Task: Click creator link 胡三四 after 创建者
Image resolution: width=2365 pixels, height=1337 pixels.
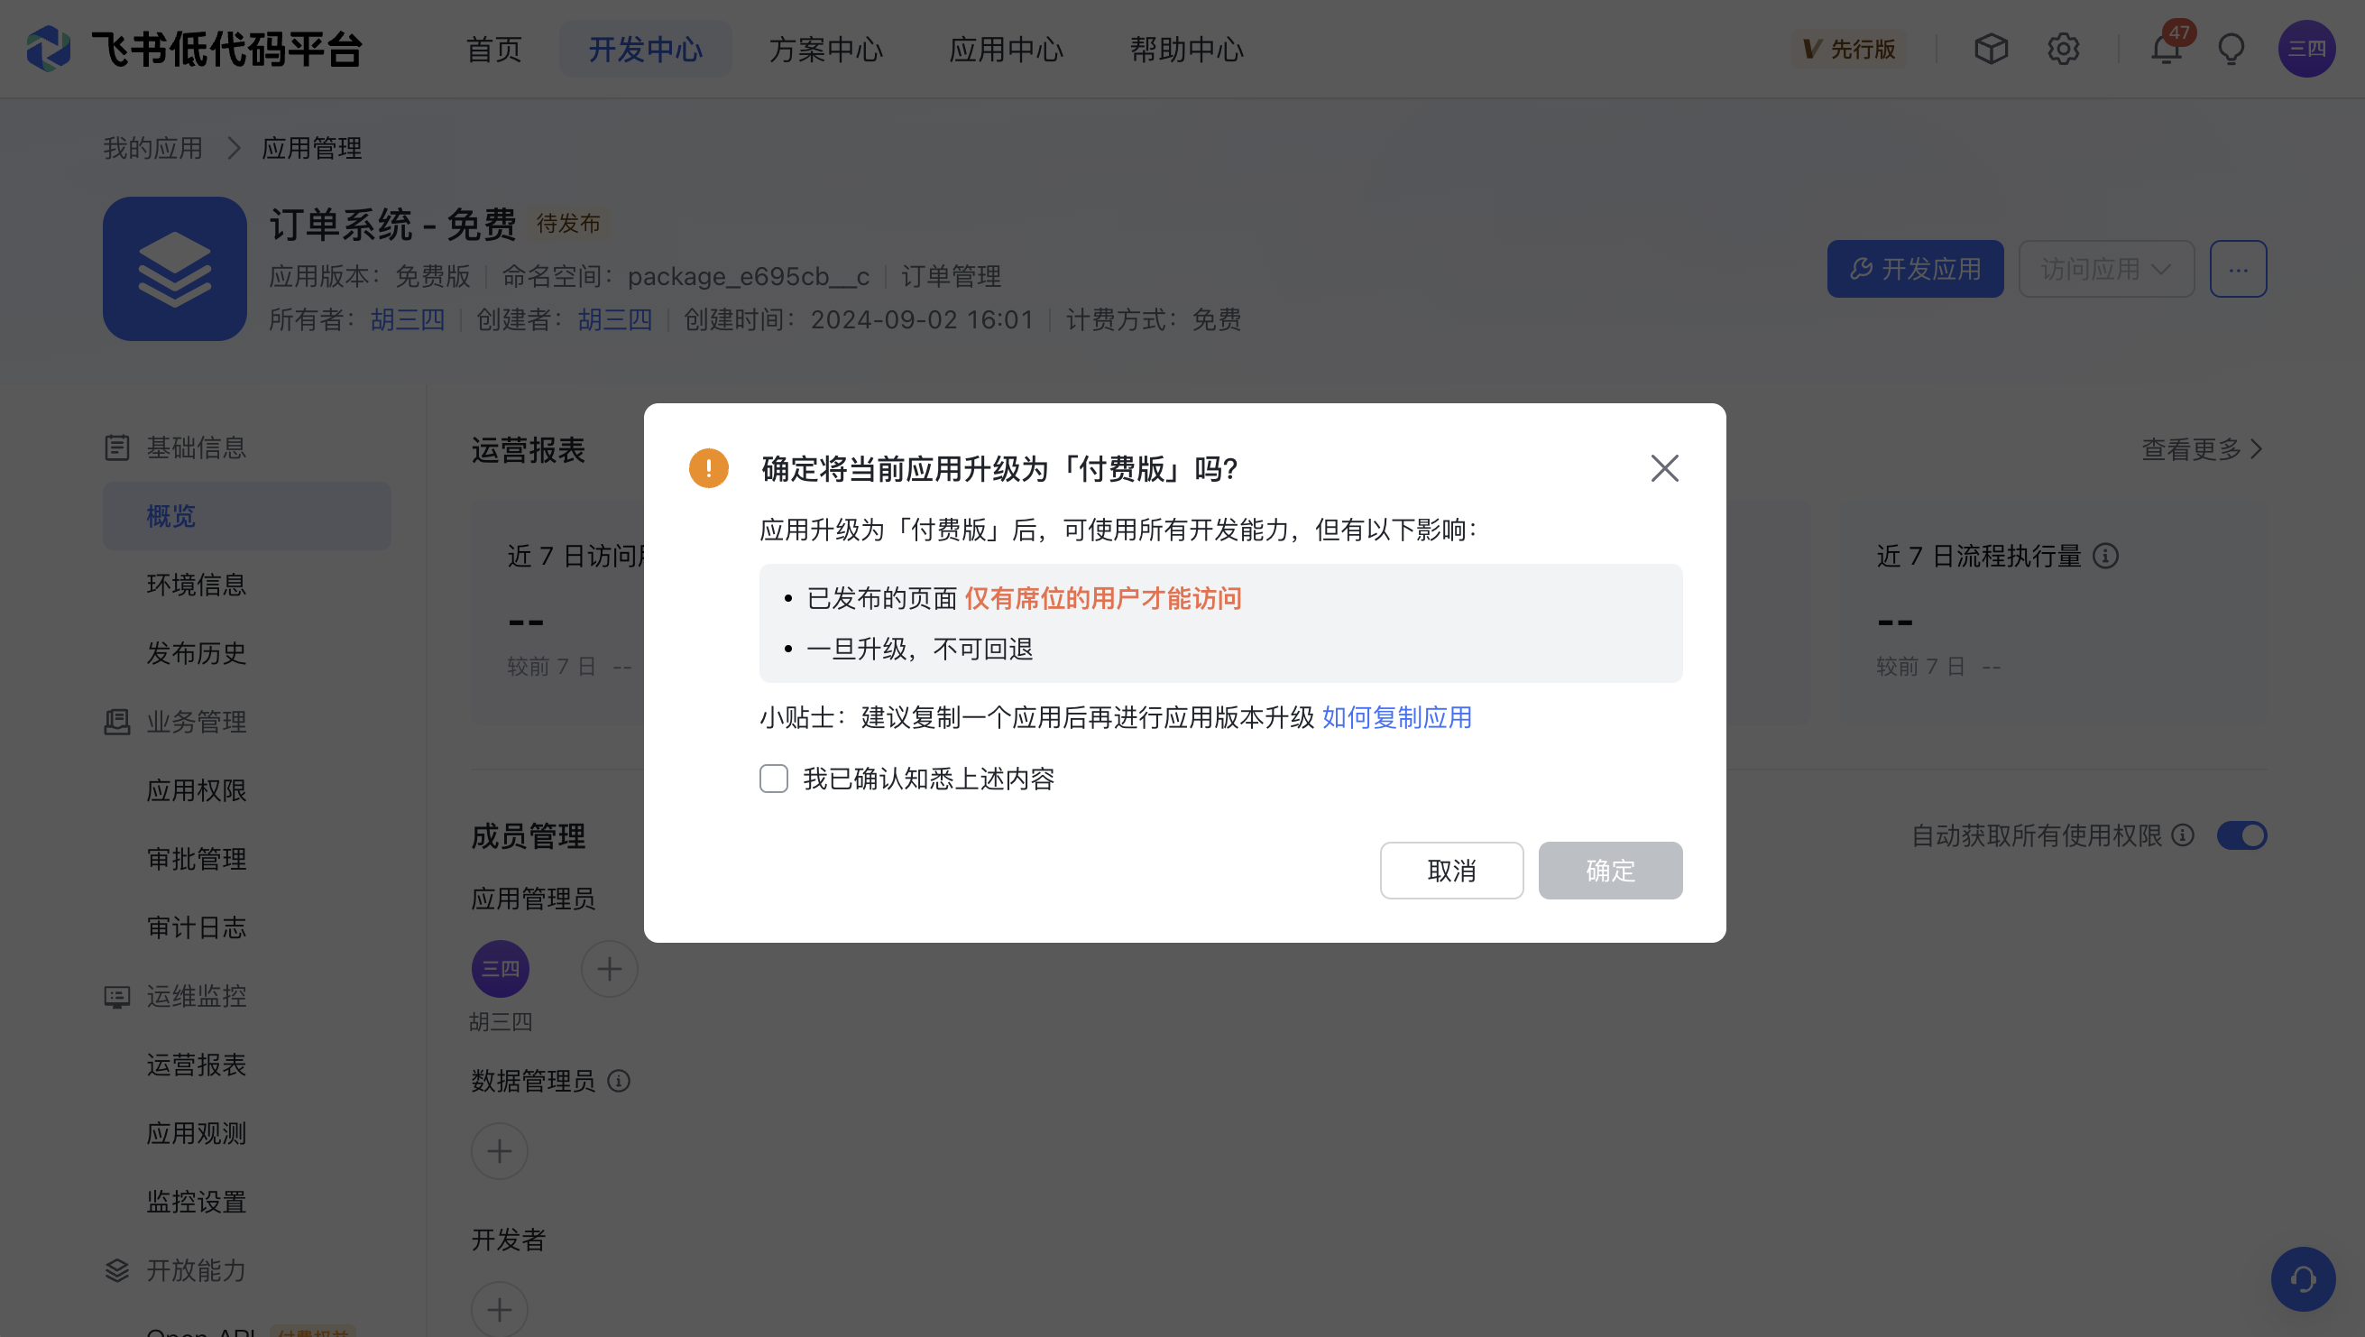Action: (614, 319)
